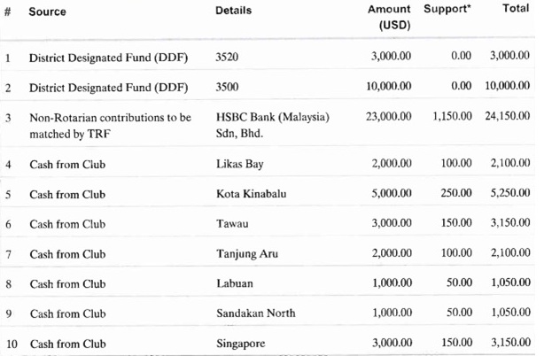Select the Tawau club entry
This screenshot has height=356, width=544.
[x=232, y=224]
